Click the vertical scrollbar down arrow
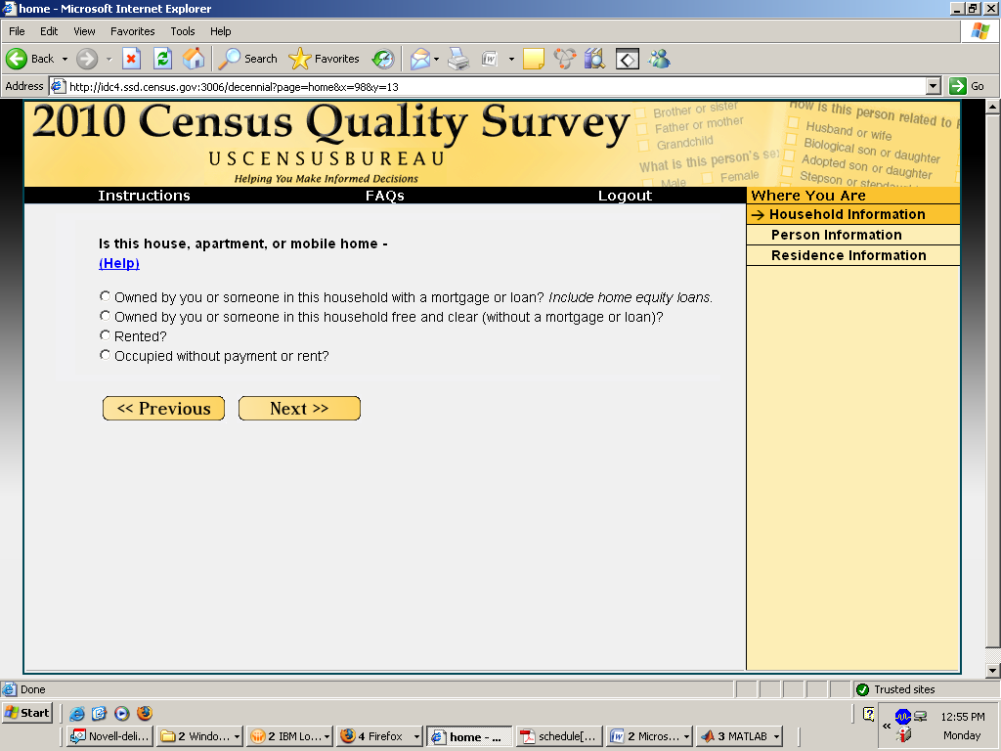The width and height of the screenshot is (1001, 751). pyautogui.click(x=993, y=670)
